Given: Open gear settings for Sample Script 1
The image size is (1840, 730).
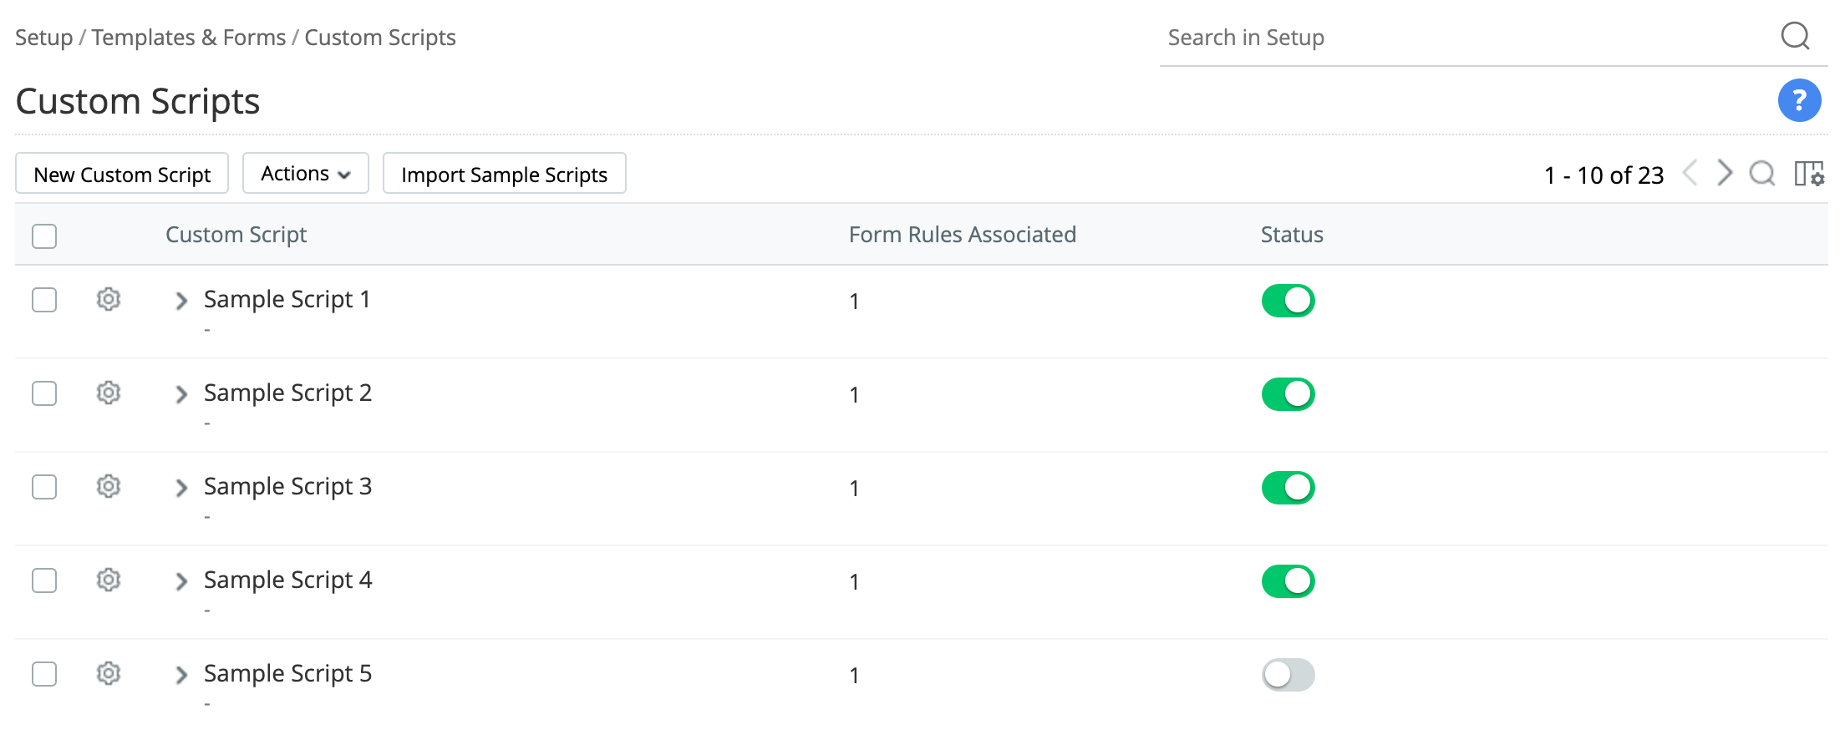Looking at the screenshot, I should [109, 299].
